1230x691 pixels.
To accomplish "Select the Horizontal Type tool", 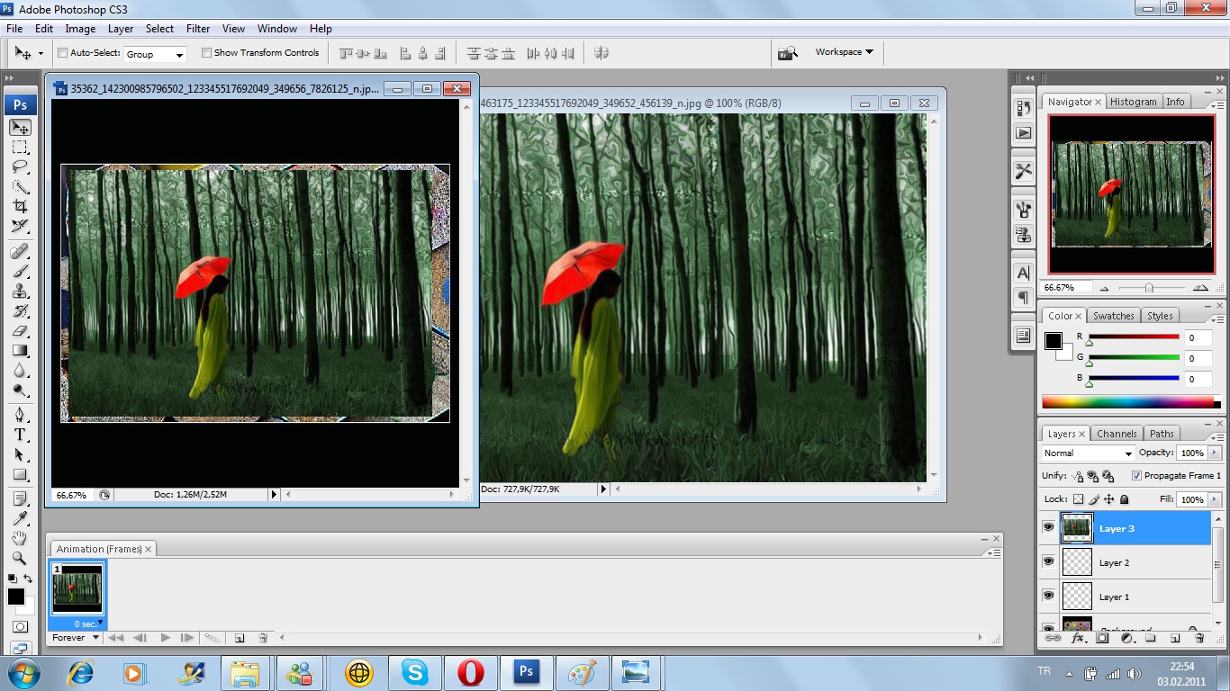I will click(20, 435).
